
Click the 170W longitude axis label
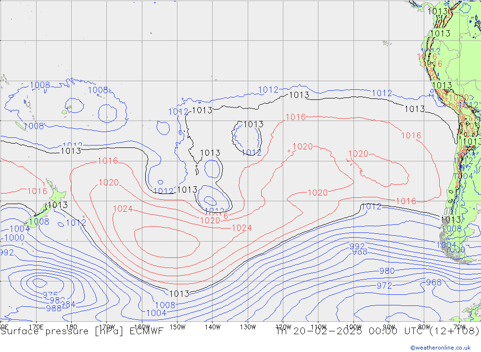107,327
